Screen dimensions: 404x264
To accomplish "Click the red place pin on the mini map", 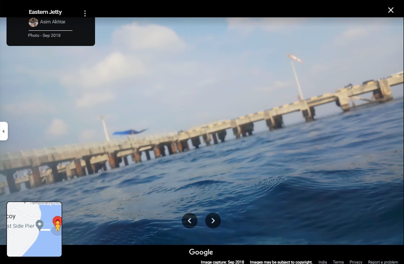I will click(x=57, y=220).
